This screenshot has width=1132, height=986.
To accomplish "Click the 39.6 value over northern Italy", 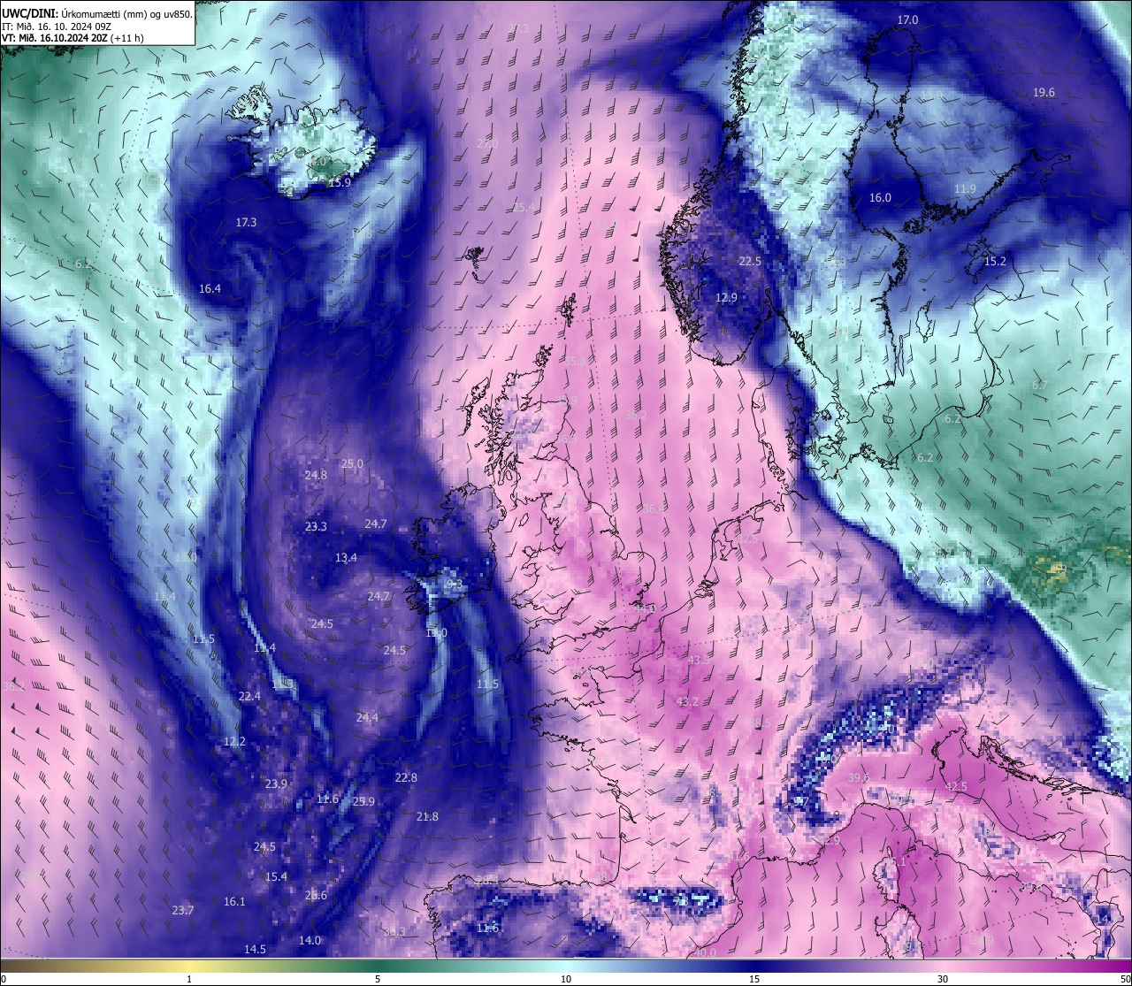I will [859, 778].
